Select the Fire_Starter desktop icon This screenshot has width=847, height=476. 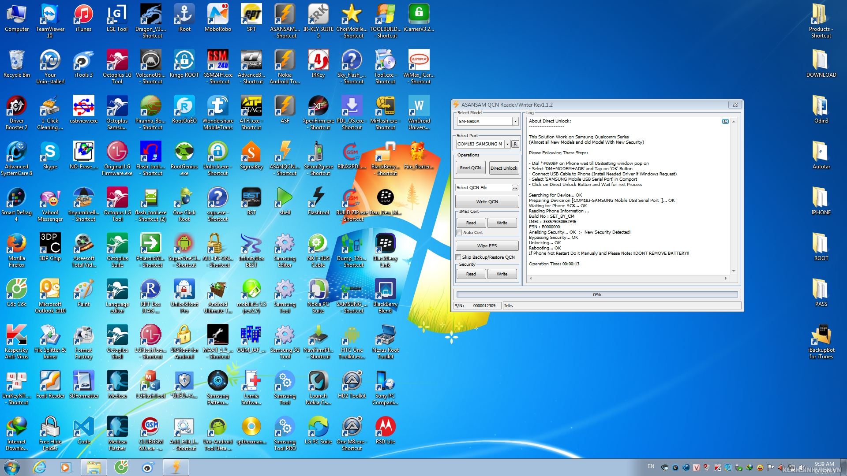(x=418, y=155)
